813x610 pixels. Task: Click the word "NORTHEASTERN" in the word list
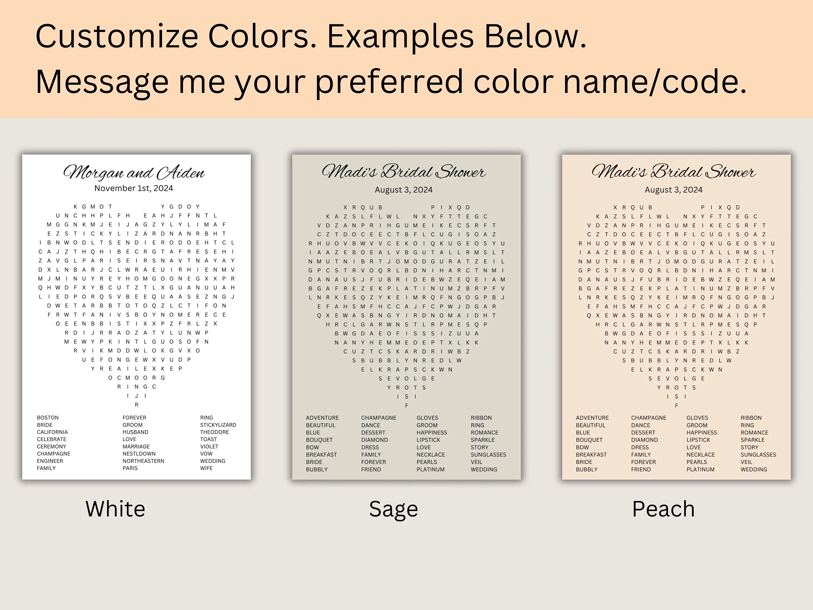point(143,461)
